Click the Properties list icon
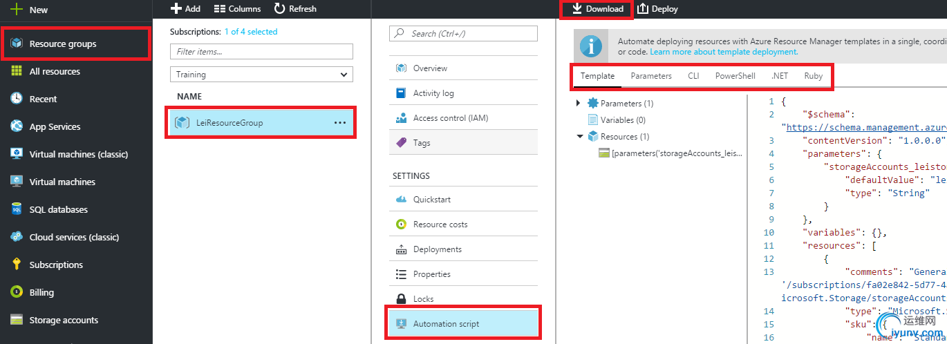The width and height of the screenshot is (947, 344). tap(401, 274)
